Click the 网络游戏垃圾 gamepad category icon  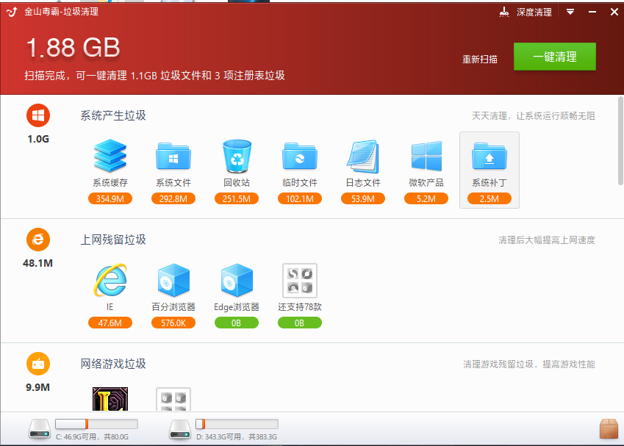[38, 364]
